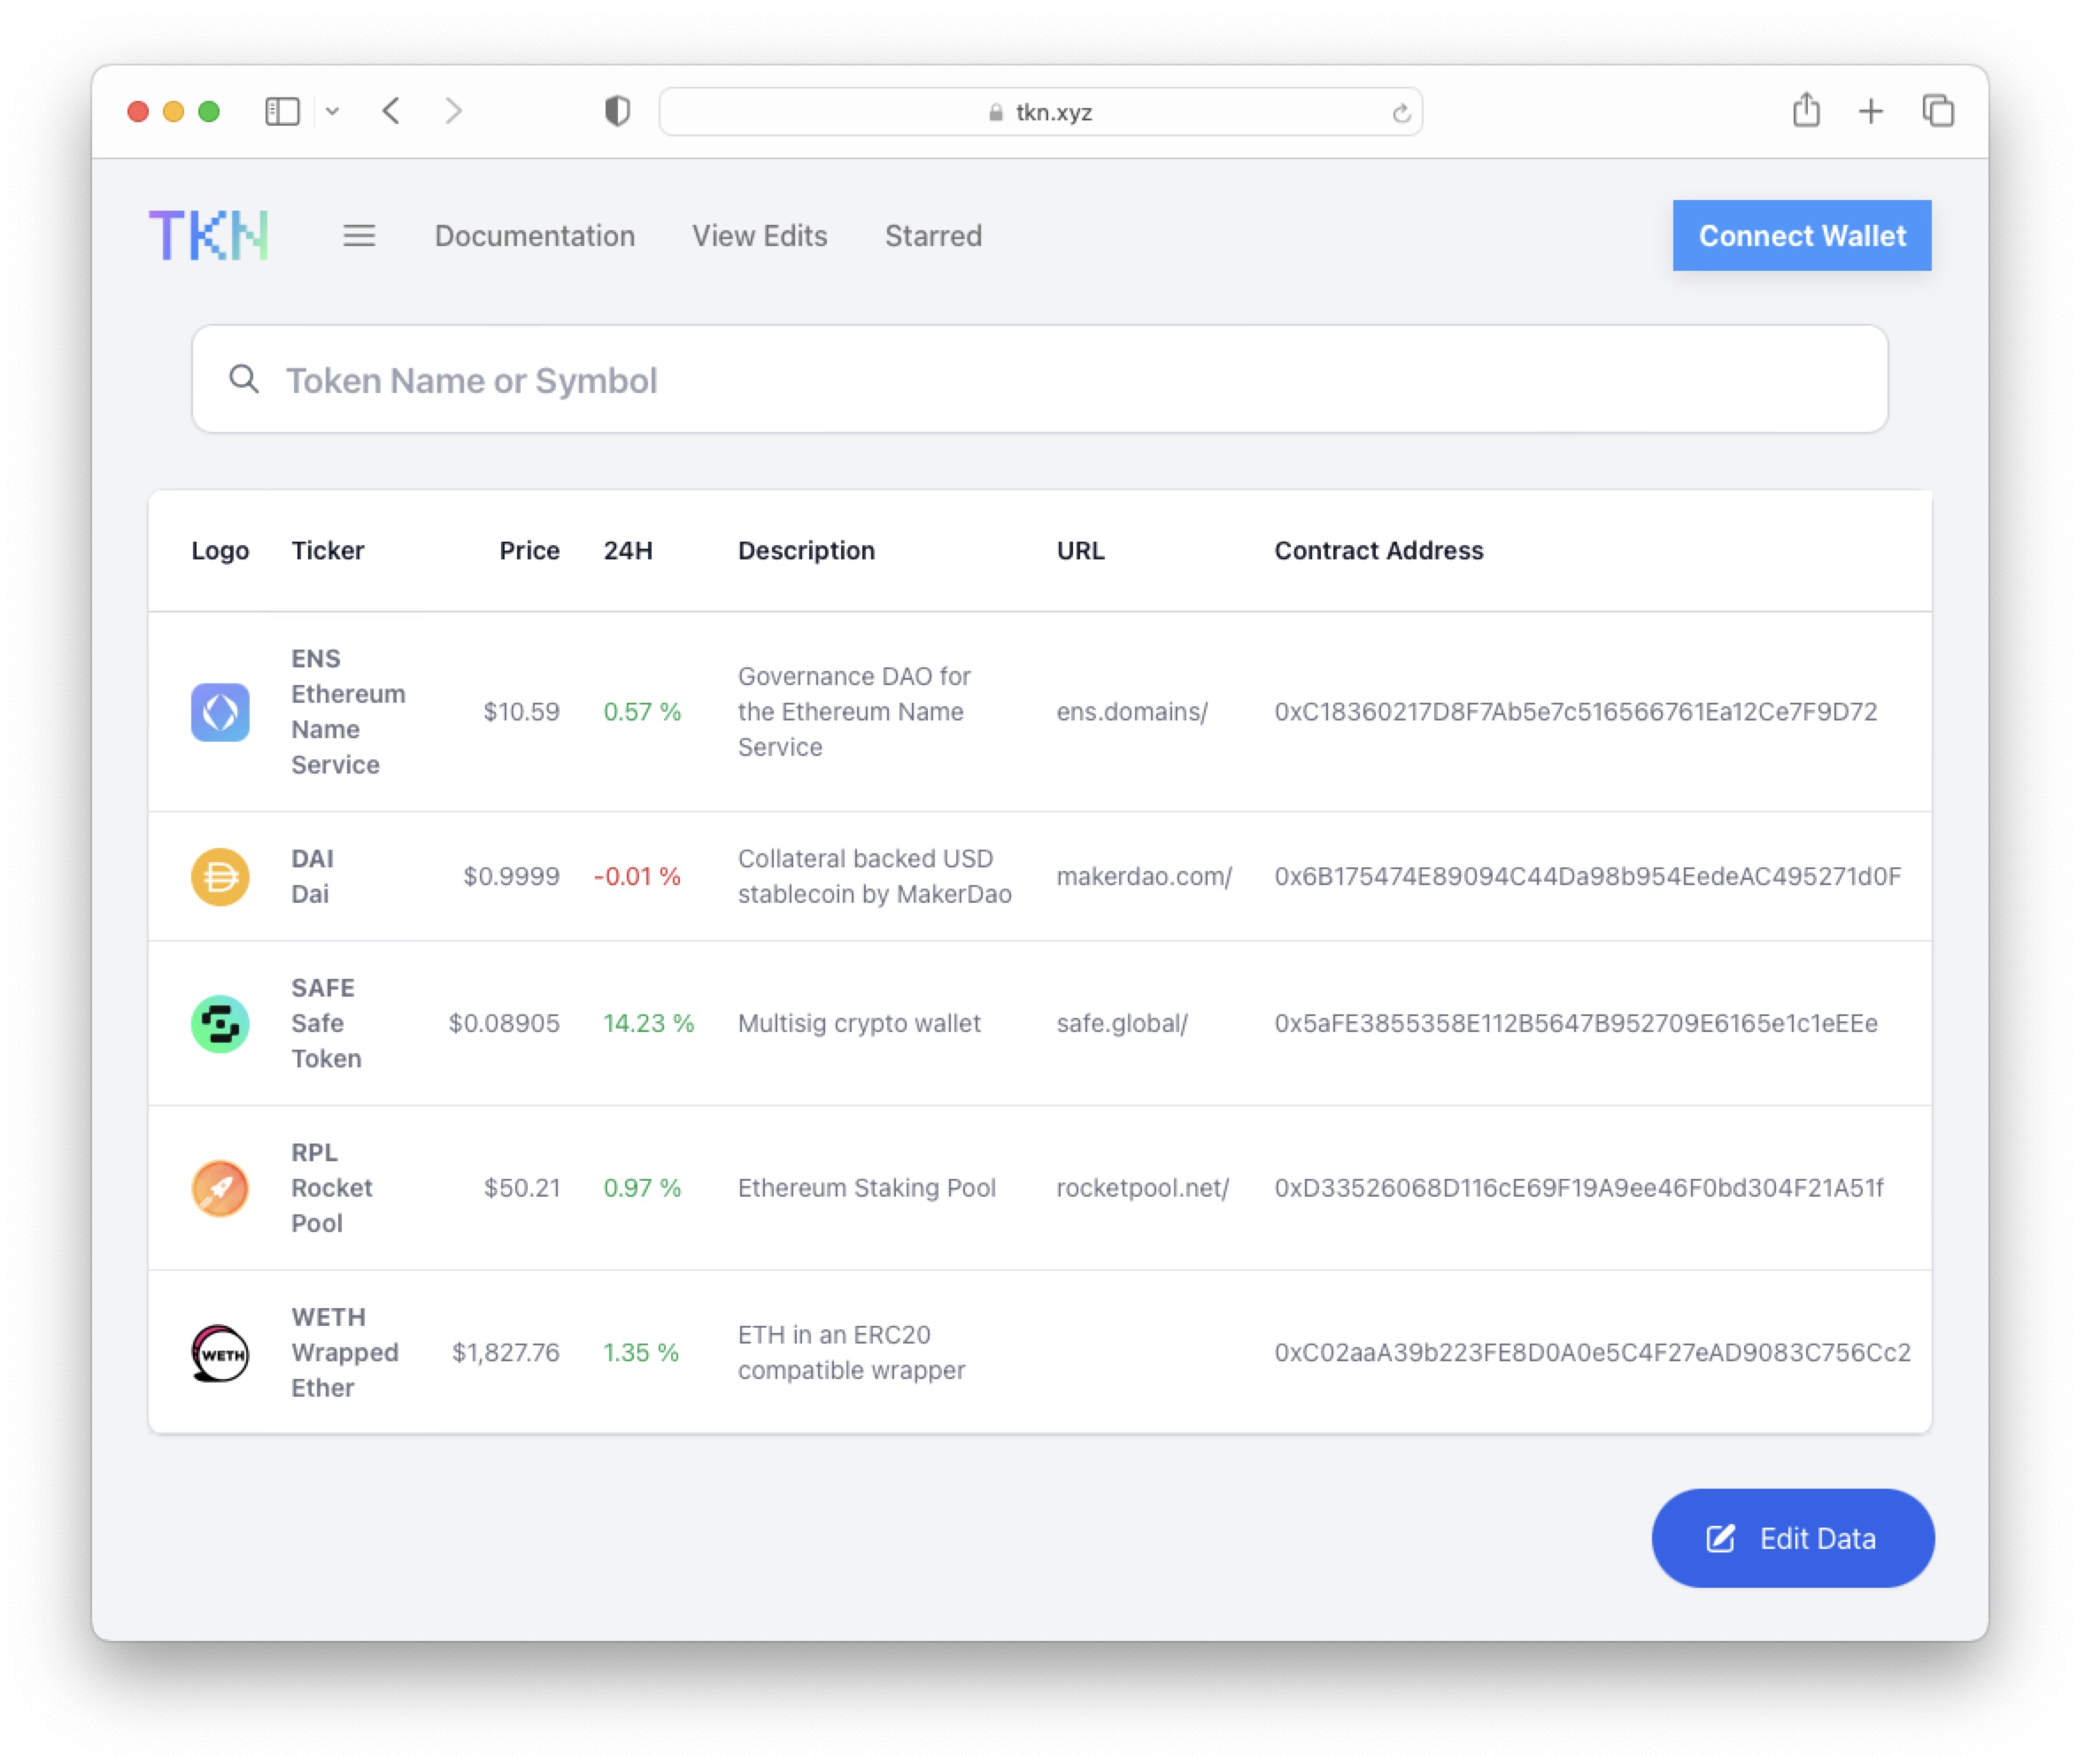Go to View Edits
This screenshot has width=2100, height=1756.
(x=760, y=236)
